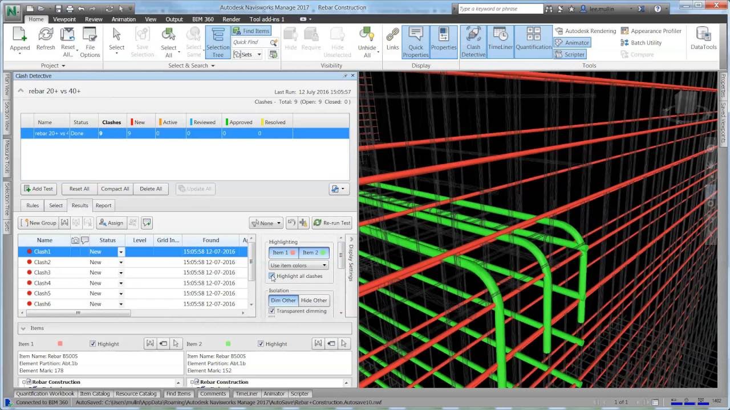The height and width of the screenshot is (410, 730).
Task: Click the results list horizontal scrollbar
Action: click(x=78, y=313)
